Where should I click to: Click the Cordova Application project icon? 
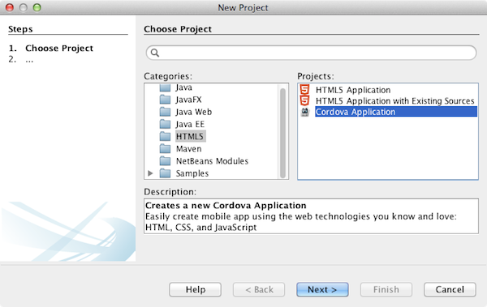coord(305,112)
